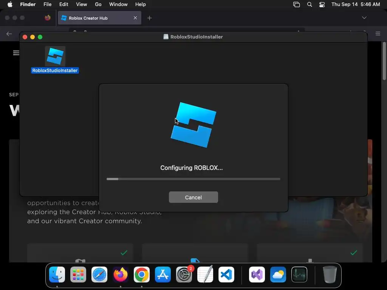The width and height of the screenshot is (387, 290).
Task: Open the Creator Hub hamburger navigation menu
Action: pos(16,53)
